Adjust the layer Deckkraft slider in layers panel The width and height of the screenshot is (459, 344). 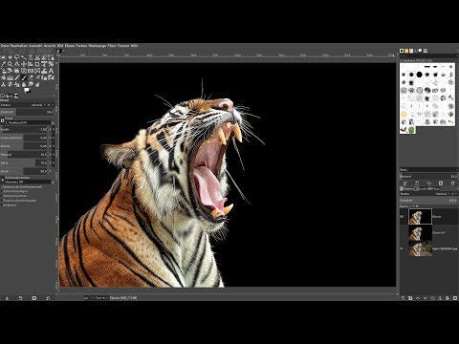(428, 201)
